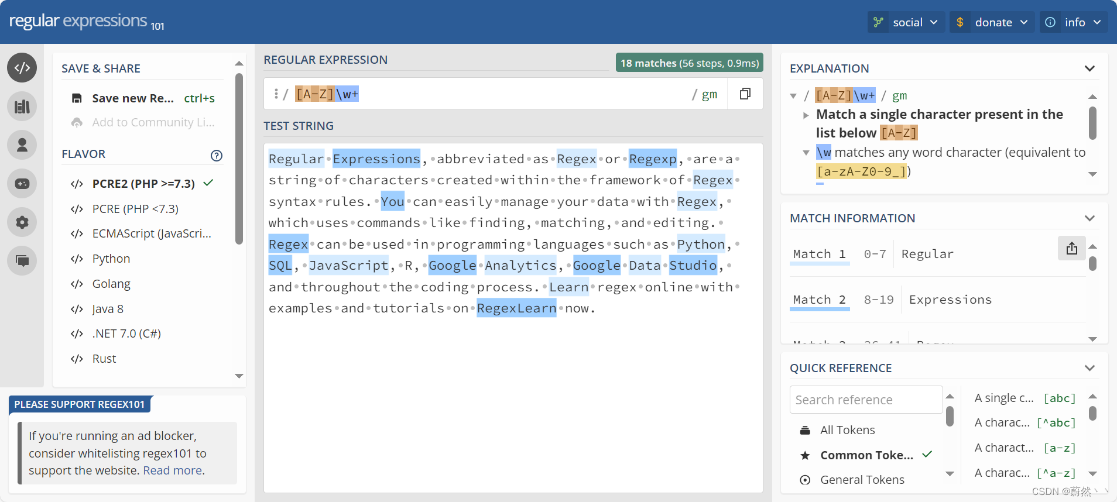Open the gm regex flags selector

tap(709, 94)
